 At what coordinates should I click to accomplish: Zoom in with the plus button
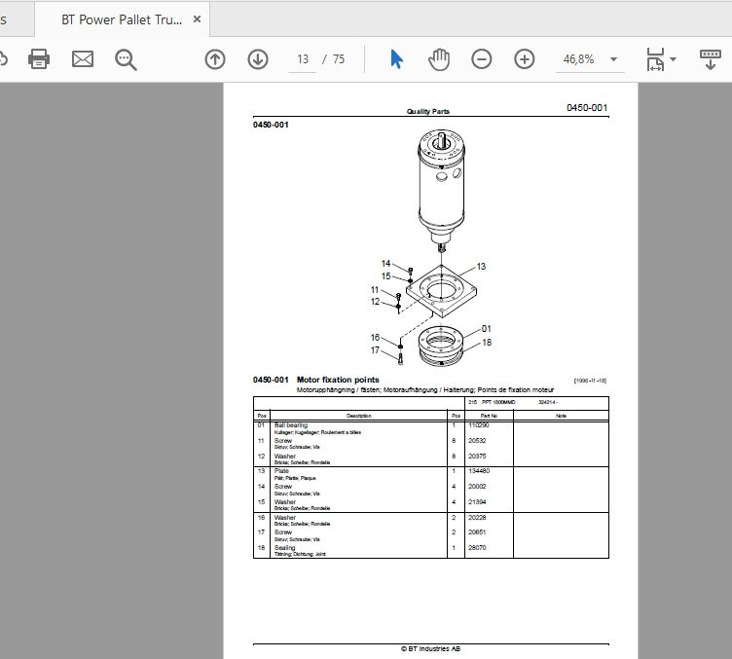click(x=525, y=59)
